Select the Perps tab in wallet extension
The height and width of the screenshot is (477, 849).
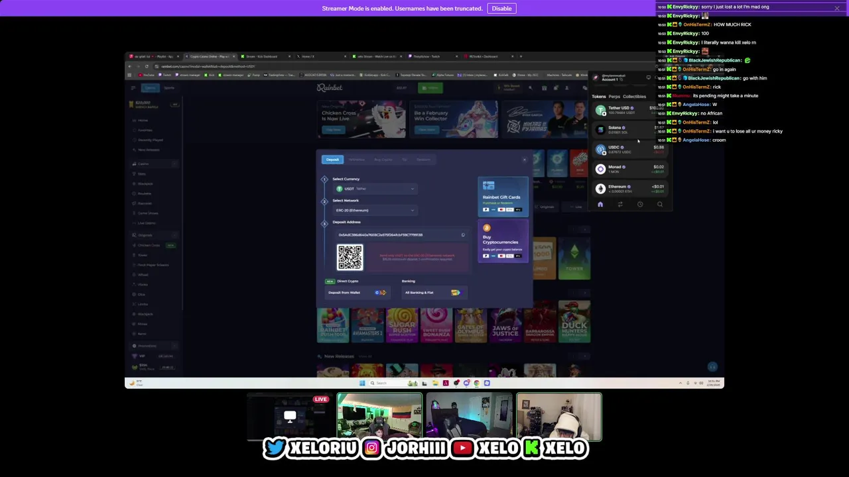pos(614,97)
